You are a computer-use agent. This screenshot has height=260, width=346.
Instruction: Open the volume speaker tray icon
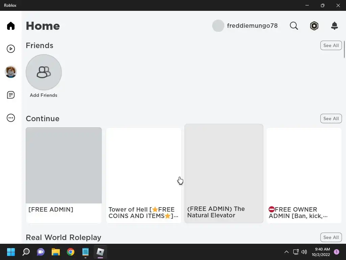coord(304,252)
